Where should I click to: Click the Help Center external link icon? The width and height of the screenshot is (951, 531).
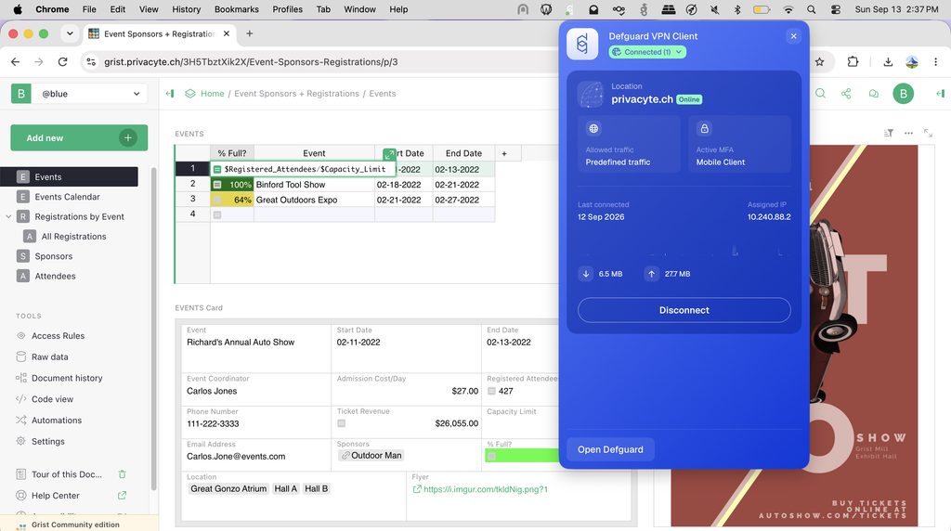coord(122,495)
